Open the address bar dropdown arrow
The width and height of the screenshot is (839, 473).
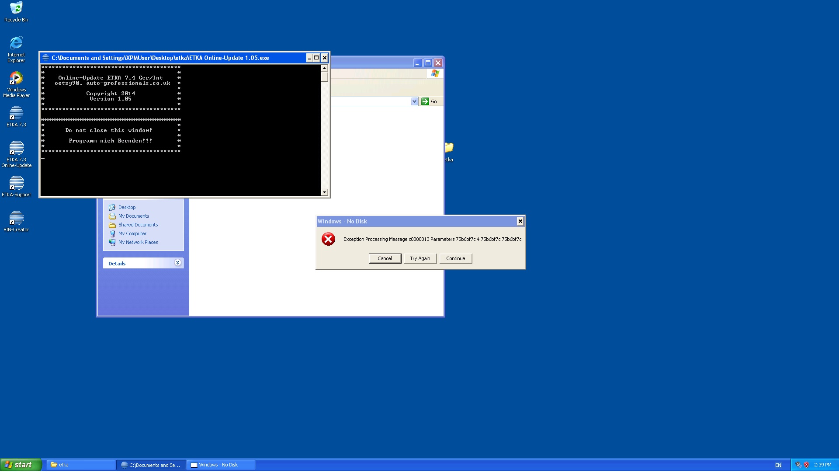pyautogui.click(x=414, y=101)
